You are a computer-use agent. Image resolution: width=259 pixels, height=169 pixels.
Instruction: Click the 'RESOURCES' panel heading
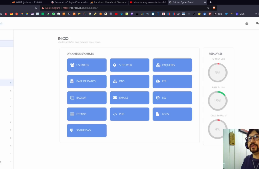216,54
